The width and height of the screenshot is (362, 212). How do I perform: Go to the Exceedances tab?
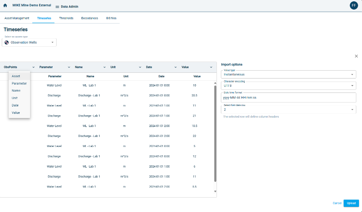tap(89, 18)
